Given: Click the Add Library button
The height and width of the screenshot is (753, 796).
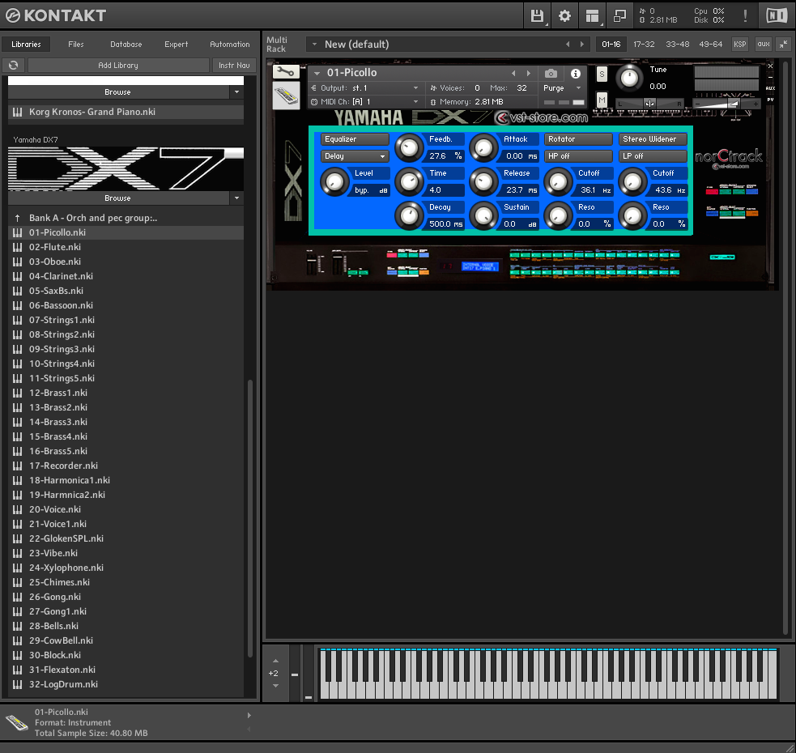Looking at the screenshot, I should coord(118,65).
